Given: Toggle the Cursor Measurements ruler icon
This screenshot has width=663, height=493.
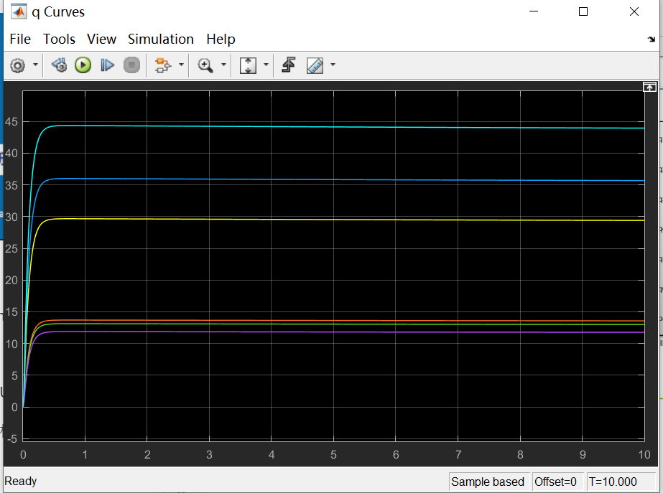Looking at the screenshot, I should 315,65.
